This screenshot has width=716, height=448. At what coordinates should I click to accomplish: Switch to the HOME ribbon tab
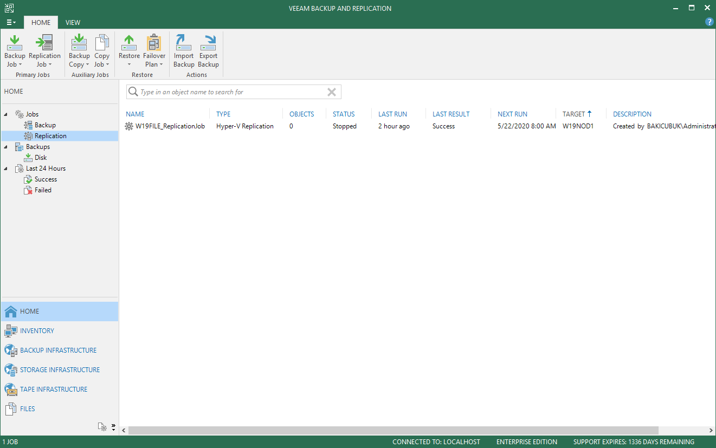click(41, 22)
